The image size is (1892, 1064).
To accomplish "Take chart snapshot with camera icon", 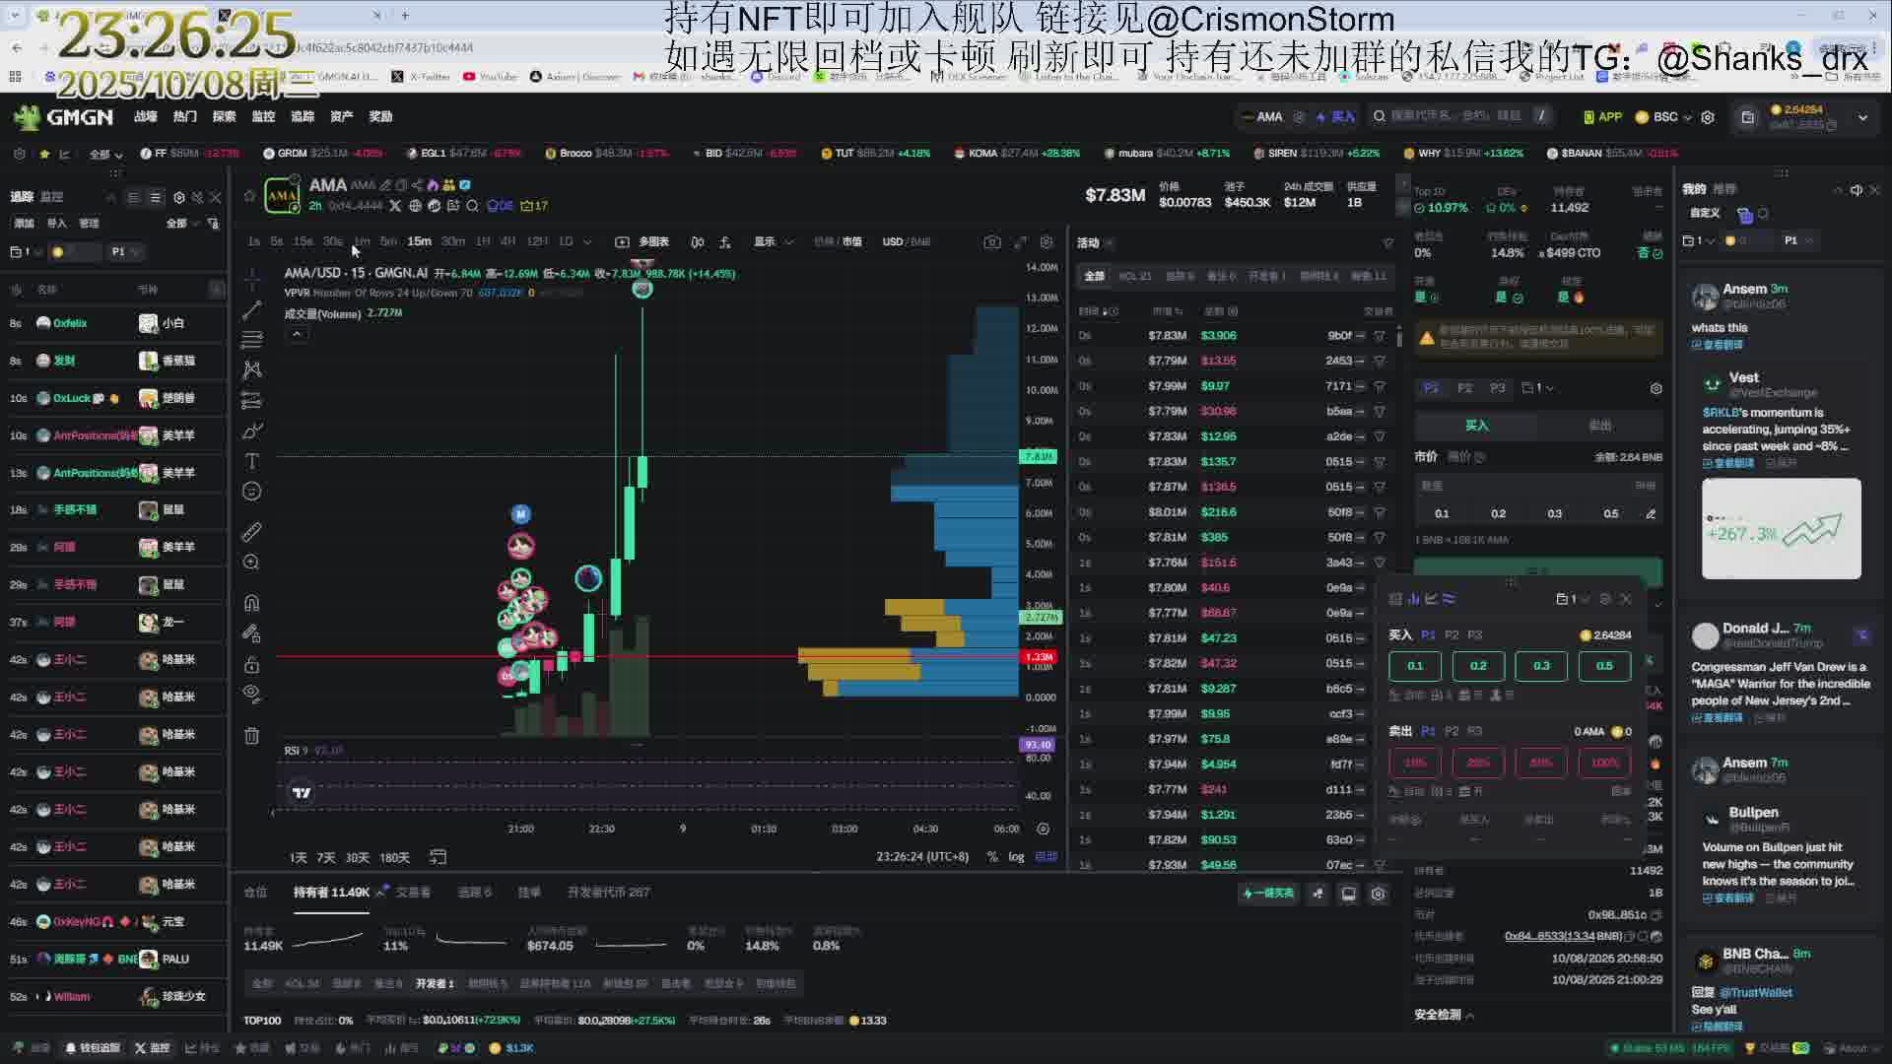I will pos(992,241).
